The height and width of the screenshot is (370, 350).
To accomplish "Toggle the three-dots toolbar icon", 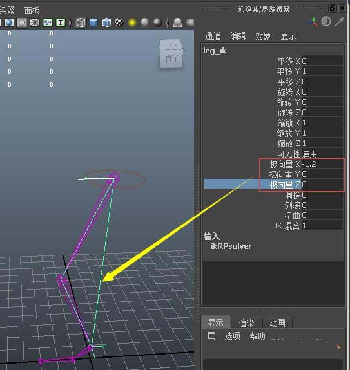I will 48,23.
